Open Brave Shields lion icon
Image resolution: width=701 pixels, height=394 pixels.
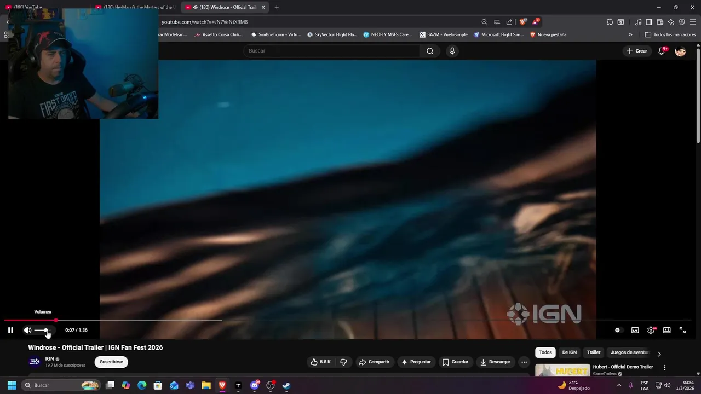(x=523, y=22)
